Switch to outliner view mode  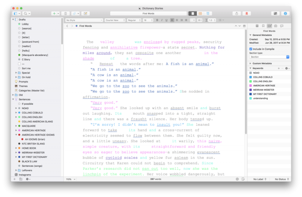(208, 14)
